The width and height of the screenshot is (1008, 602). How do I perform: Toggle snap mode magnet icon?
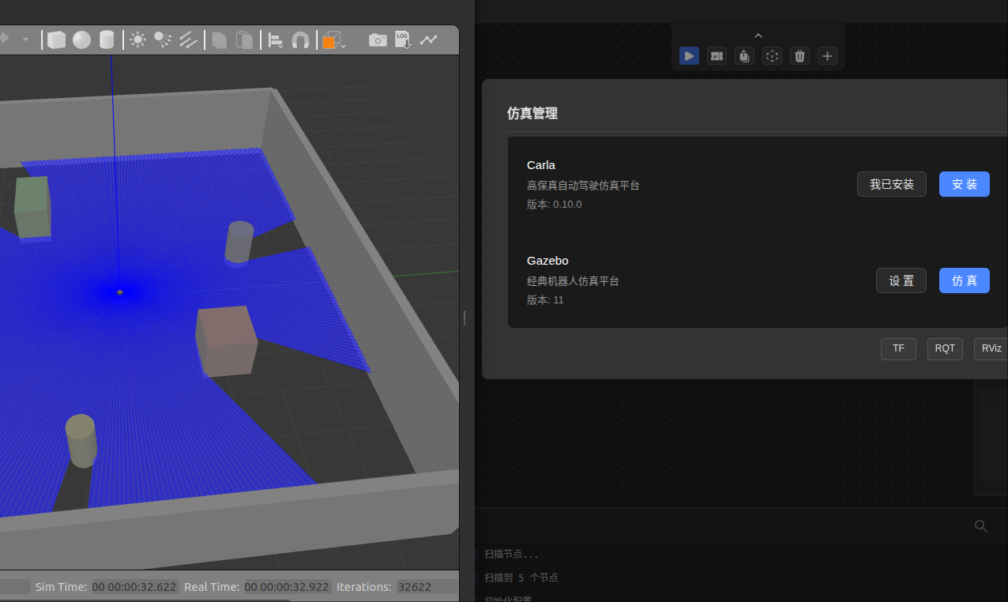300,40
